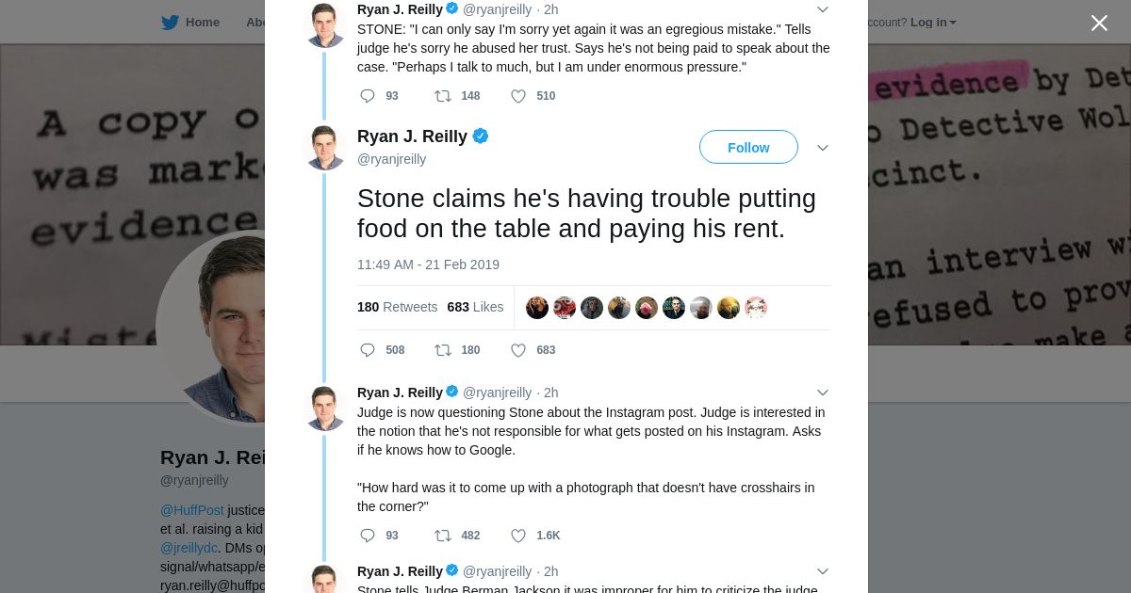The height and width of the screenshot is (593, 1131).
Task: Like the top tweet with 510 likes
Action: coord(518,96)
